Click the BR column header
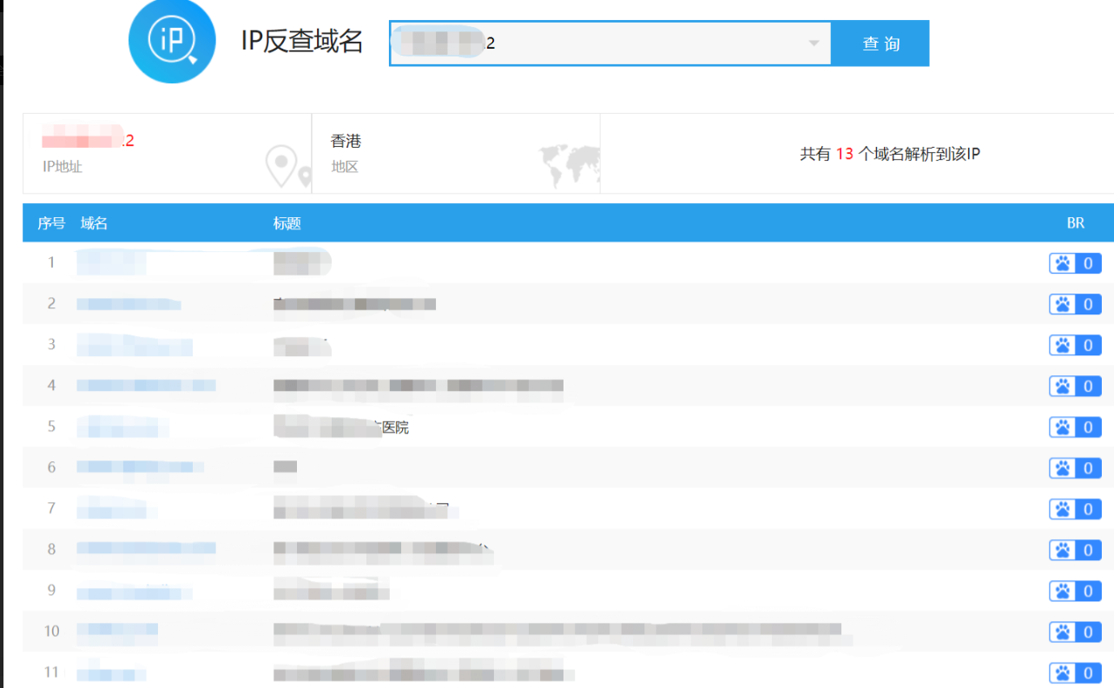Image resolution: width=1114 pixels, height=688 pixels. pos(1076,223)
